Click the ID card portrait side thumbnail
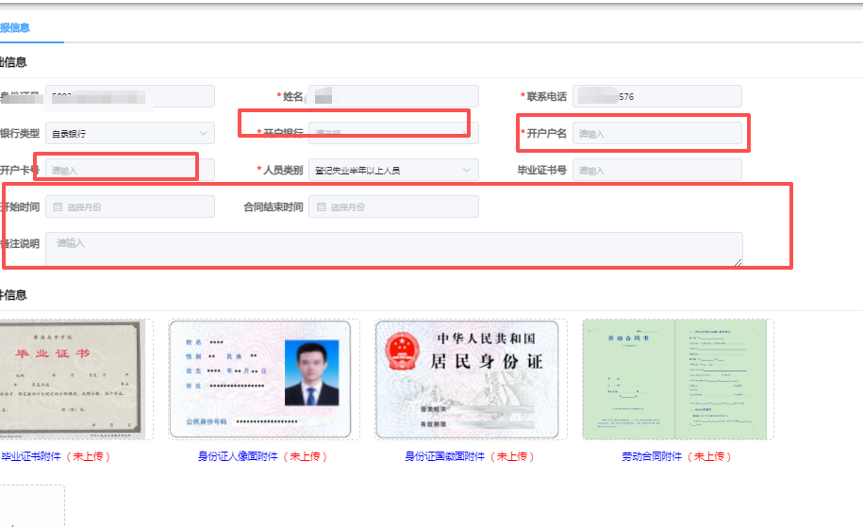863x527 pixels. (260, 380)
